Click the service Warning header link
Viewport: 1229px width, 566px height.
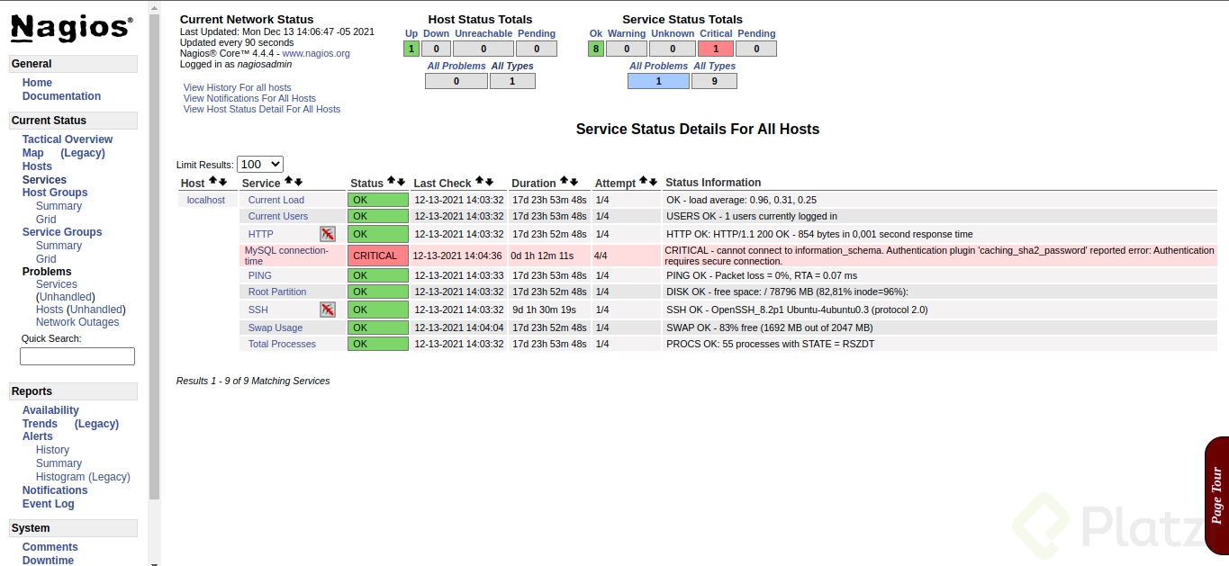pos(627,33)
